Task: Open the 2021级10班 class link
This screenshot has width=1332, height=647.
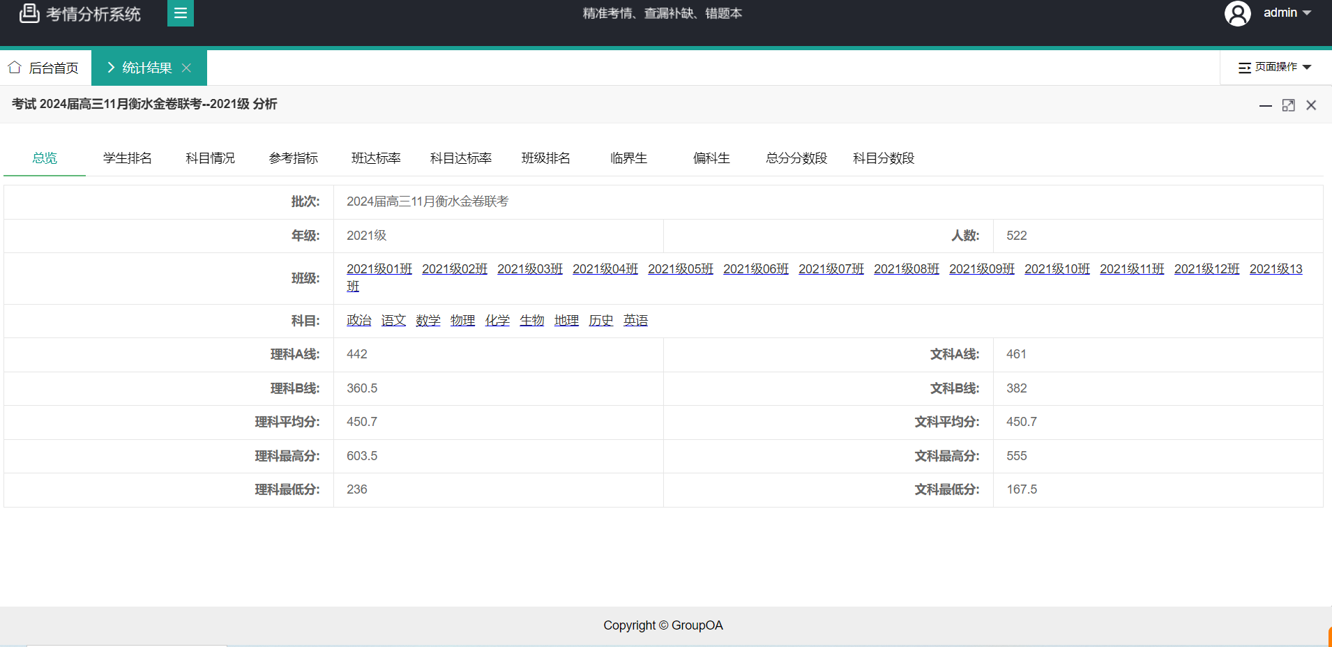Action: click(x=1057, y=269)
